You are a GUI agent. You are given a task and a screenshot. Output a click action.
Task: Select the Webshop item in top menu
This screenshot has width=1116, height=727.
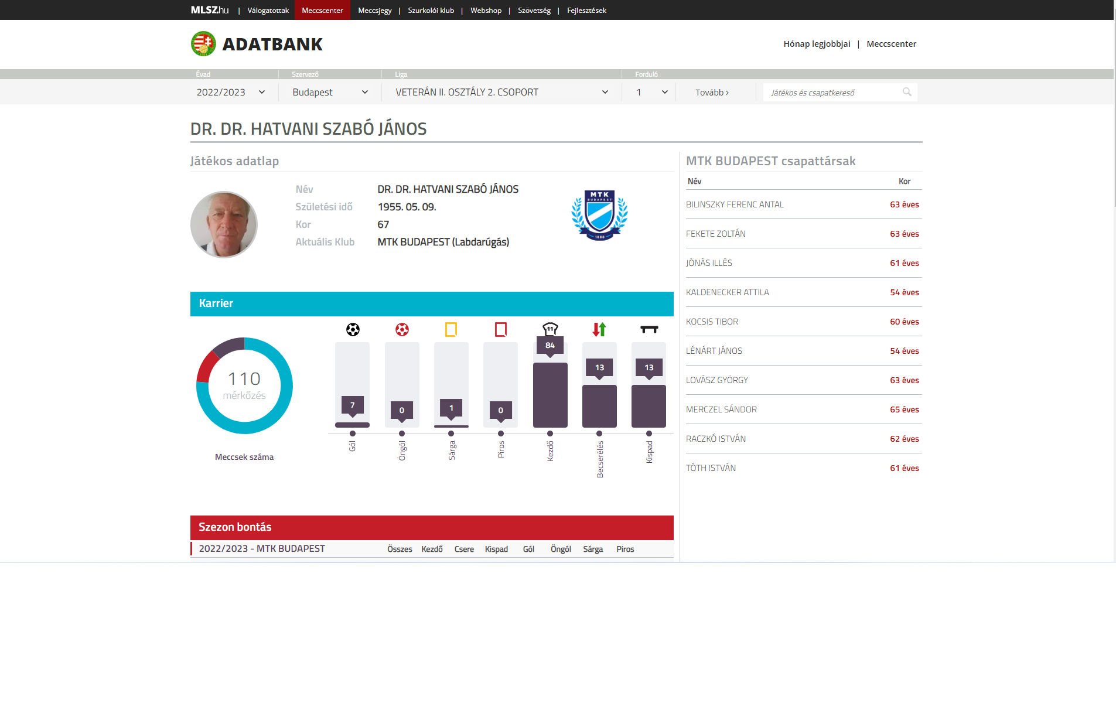(x=486, y=11)
